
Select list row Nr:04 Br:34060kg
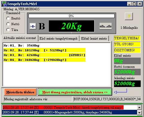44,60
